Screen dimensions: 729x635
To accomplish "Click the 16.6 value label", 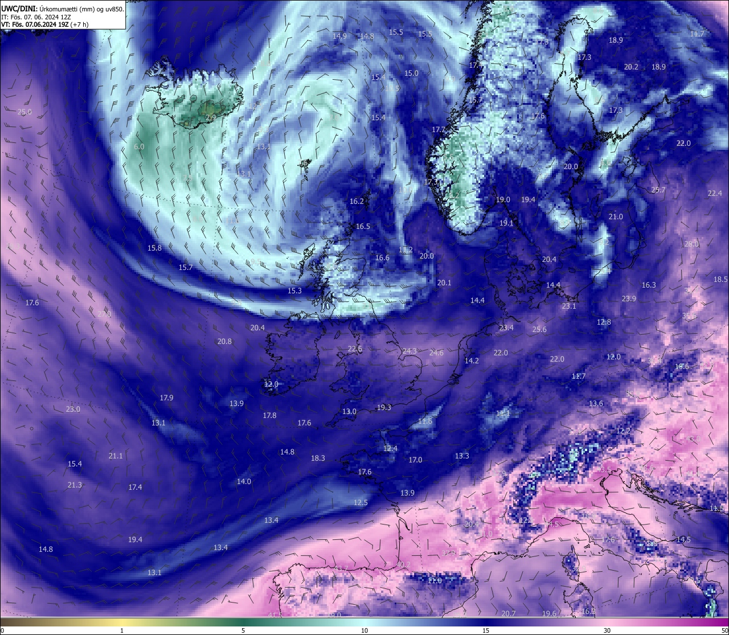I will 382,257.
